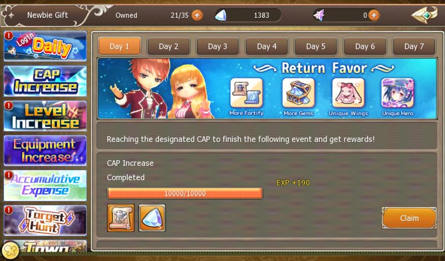445x261 pixels.
Task: Select the Equipment Increase banner
Action: click(x=45, y=151)
